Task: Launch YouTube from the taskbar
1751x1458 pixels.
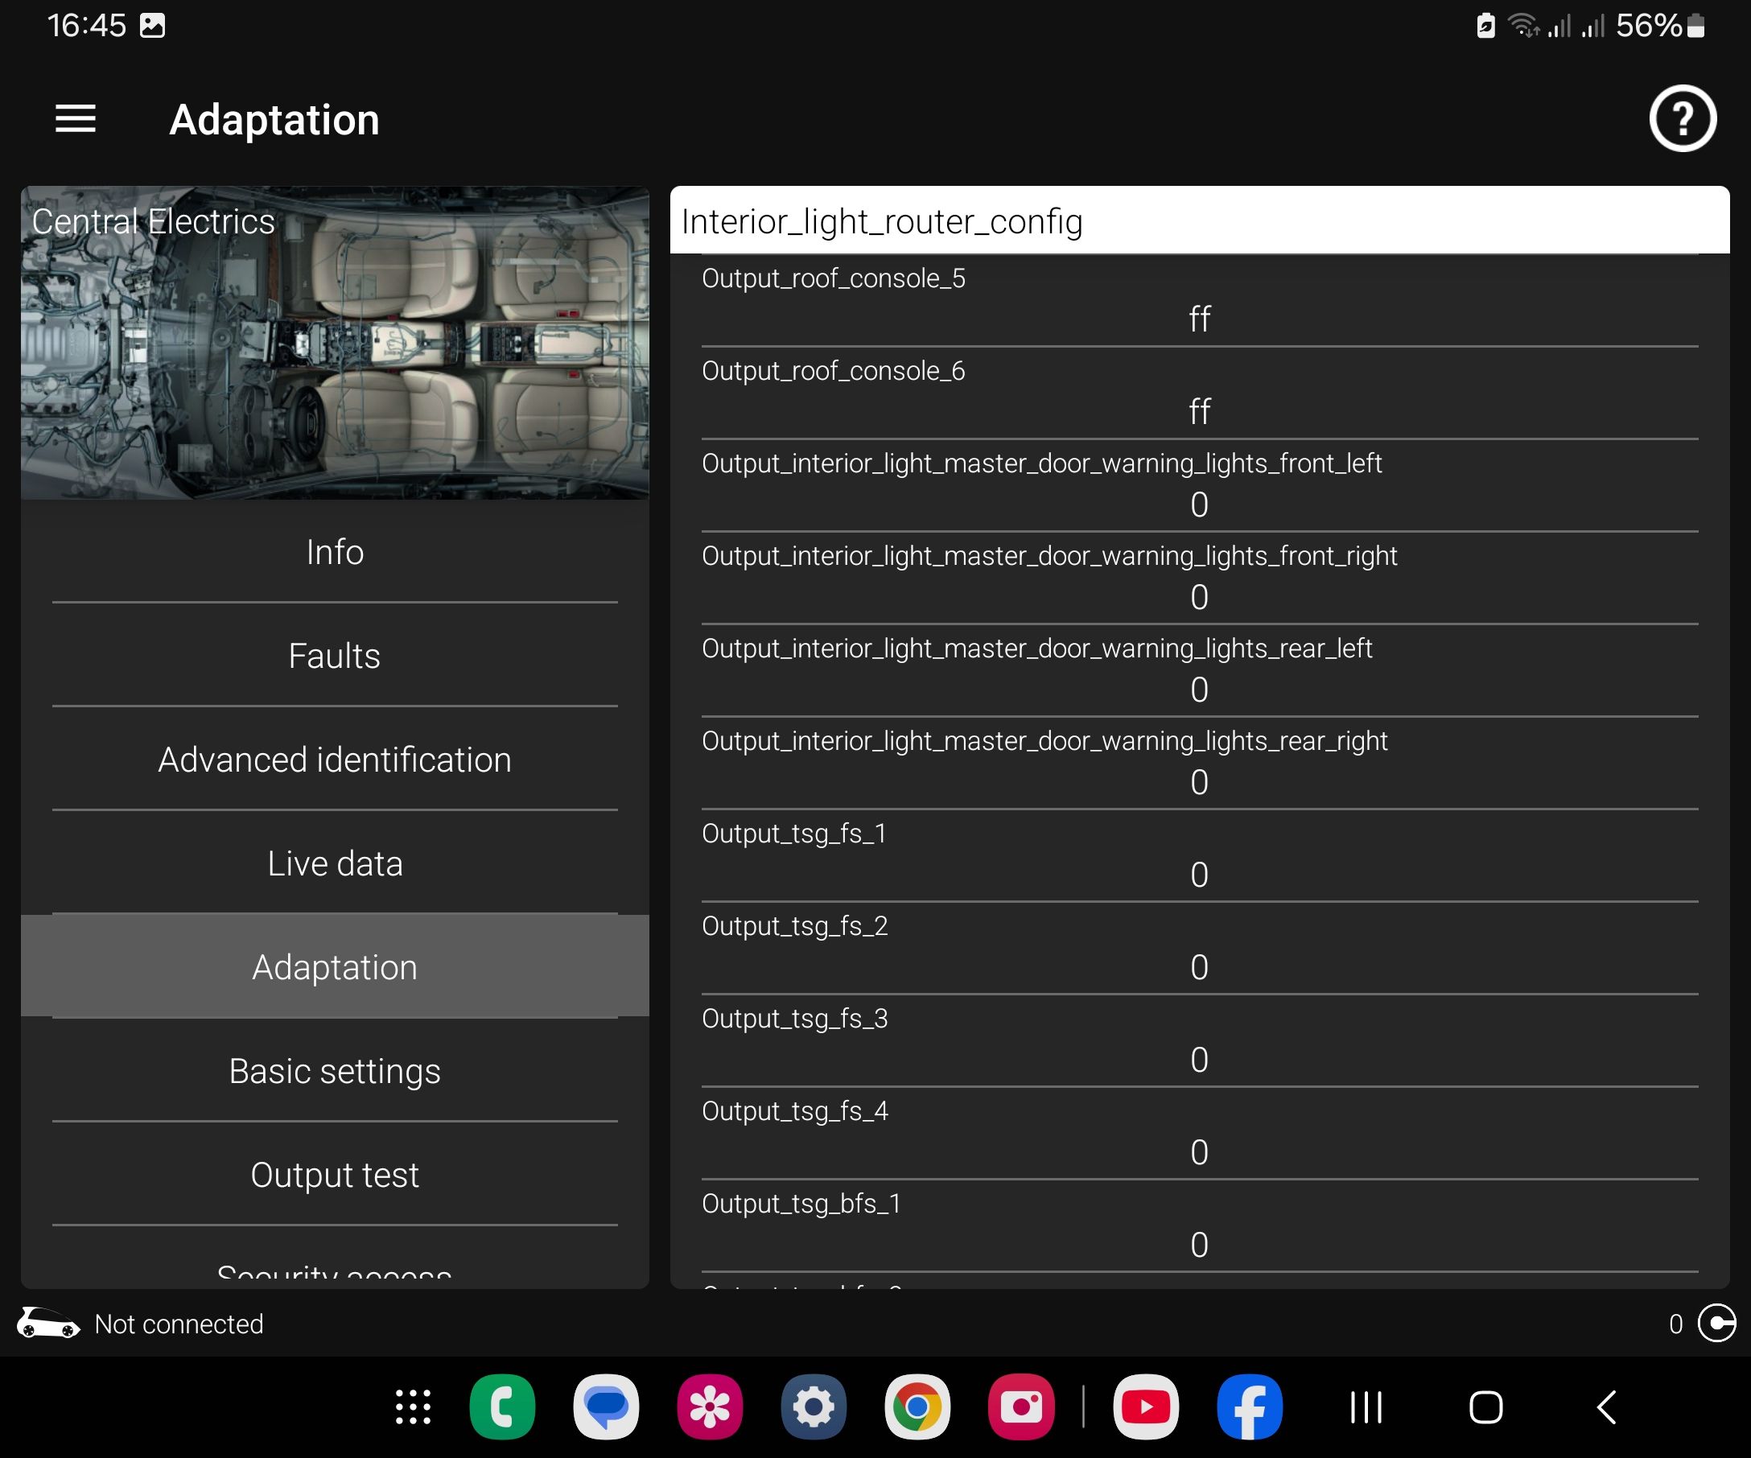Action: [x=1145, y=1407]
